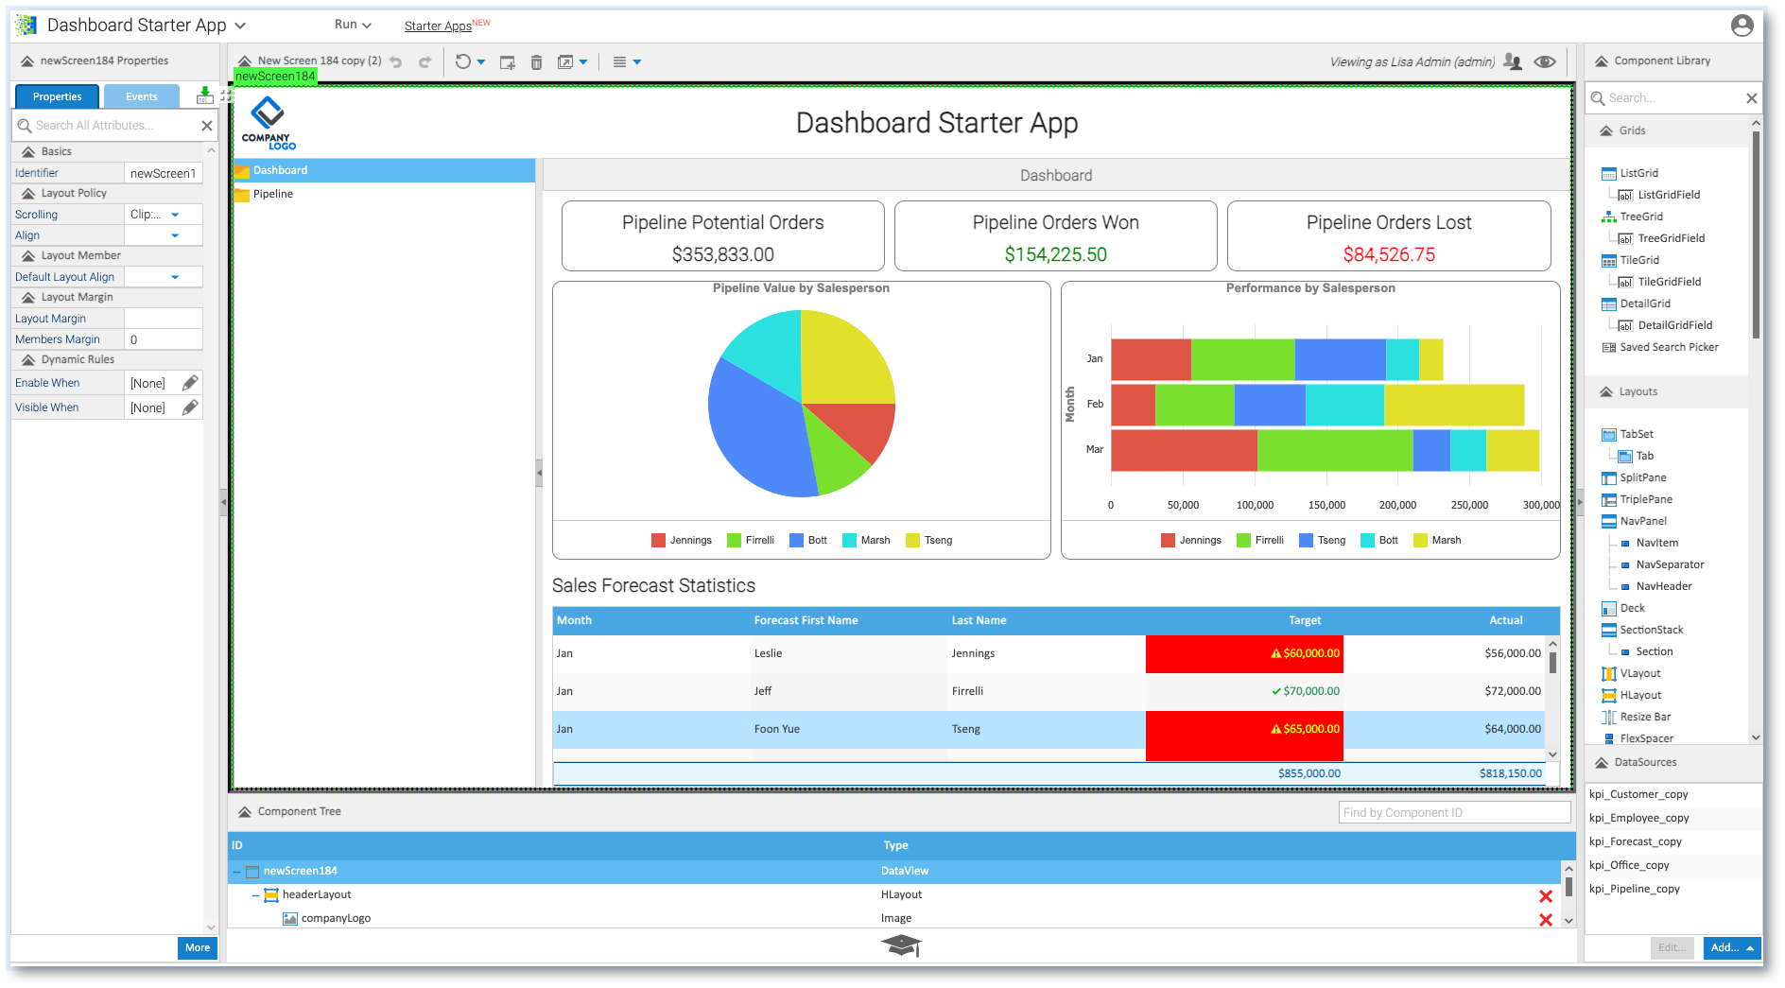Select the Pipeline item in the navigation panel
The width and height of the screenshot is (1785, 988).
coord(272,194)
